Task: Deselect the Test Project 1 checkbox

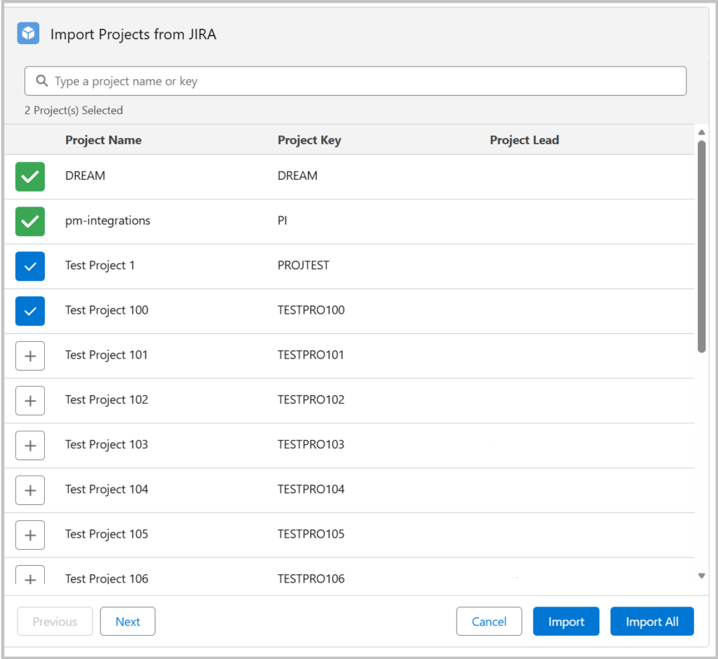Action: pyautogui.click(x=30, y=266)
